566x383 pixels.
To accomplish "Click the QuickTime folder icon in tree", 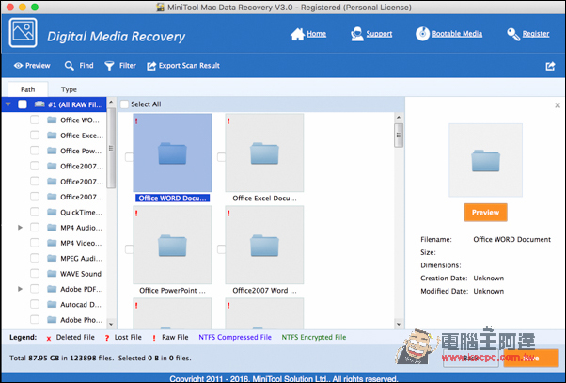I will (52, 212).
